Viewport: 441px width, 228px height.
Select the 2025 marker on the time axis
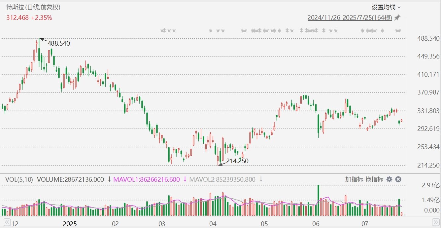70,224
